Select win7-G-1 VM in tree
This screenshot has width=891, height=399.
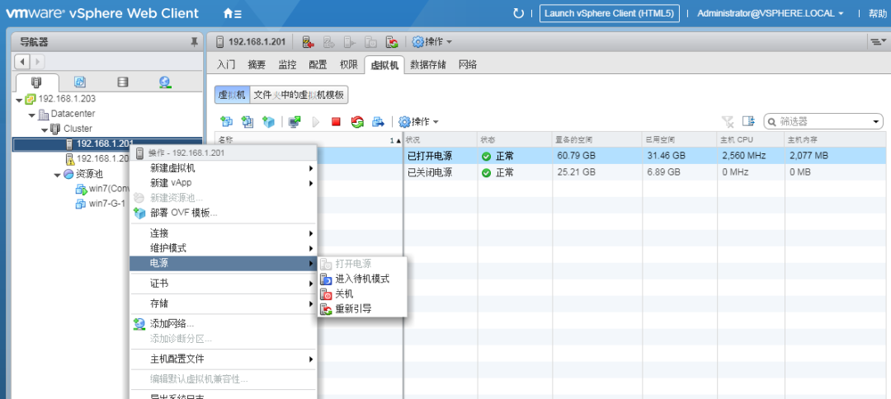(x=106, y=204)
